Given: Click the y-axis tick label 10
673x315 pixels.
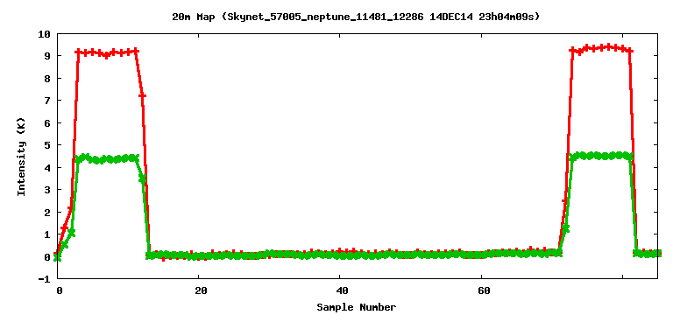Looking at the screenshot, I should coord(45,34).
